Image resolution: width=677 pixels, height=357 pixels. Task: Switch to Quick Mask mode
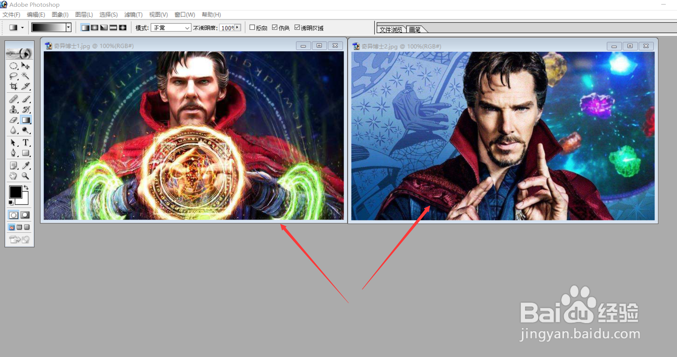25,215
